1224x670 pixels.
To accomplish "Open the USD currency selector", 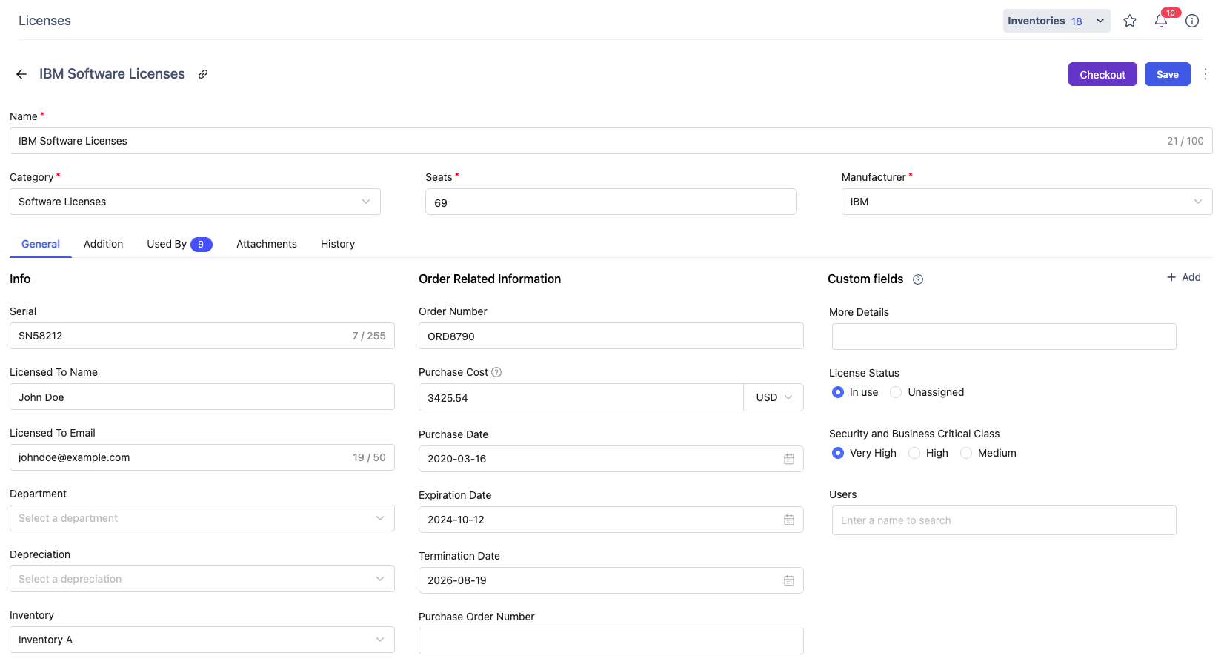I will coord(774,397).
